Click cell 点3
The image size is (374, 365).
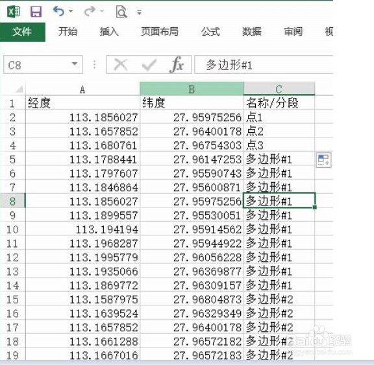[x=279, y=145]
